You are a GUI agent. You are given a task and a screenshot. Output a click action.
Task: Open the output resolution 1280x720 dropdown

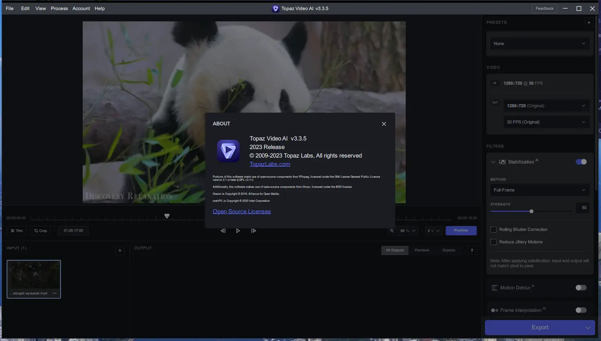pos(546,106)
